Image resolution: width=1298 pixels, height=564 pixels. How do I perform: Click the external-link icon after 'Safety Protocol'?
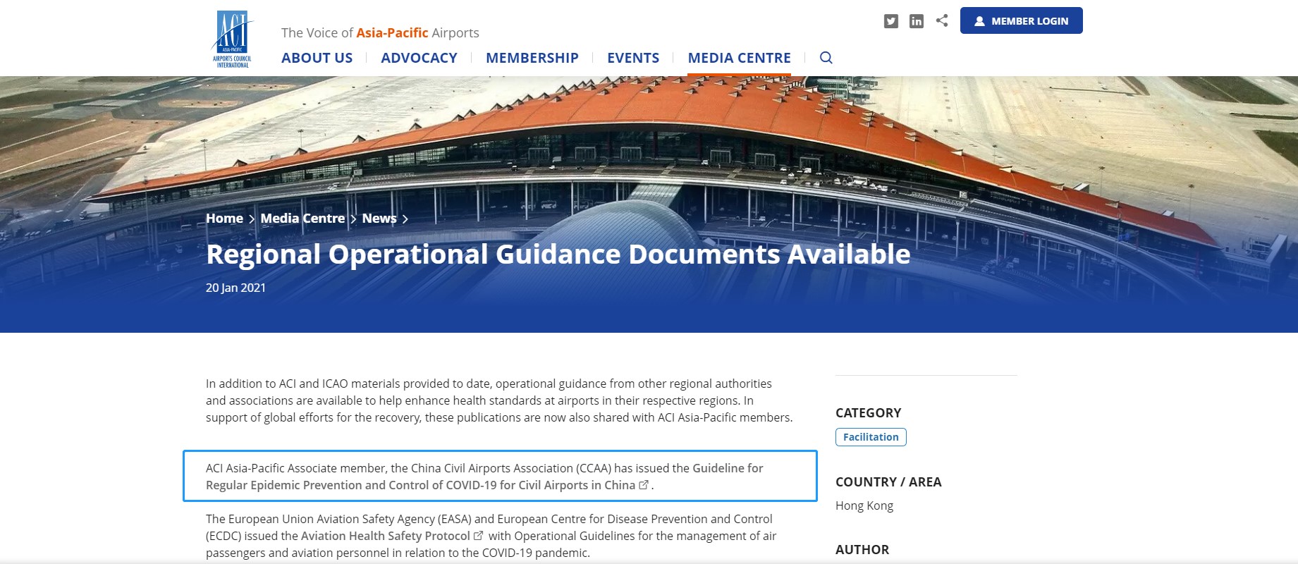(x=478, y=536)
